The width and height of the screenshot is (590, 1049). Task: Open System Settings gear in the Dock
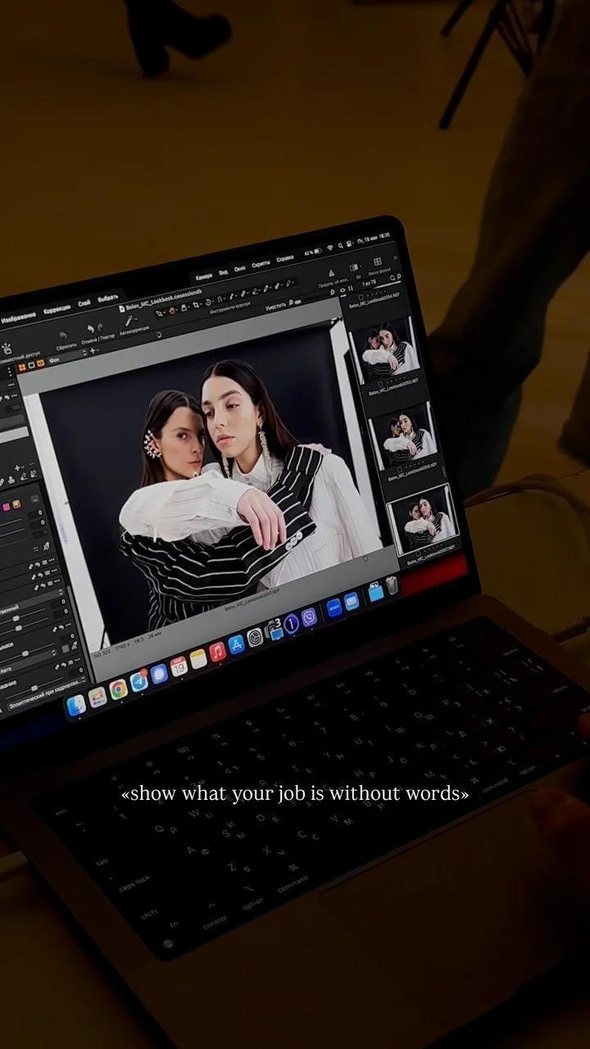(255, 638)
